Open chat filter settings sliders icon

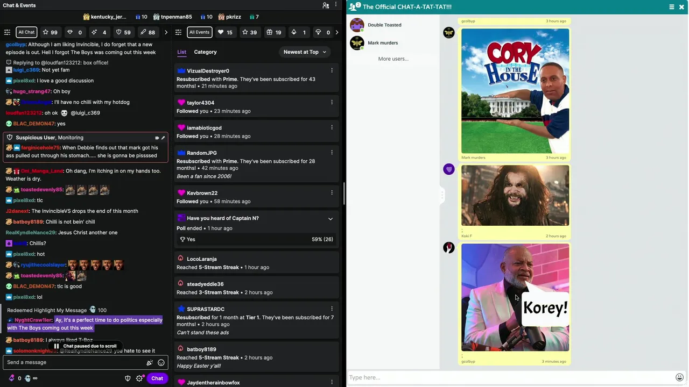point(7,32)
